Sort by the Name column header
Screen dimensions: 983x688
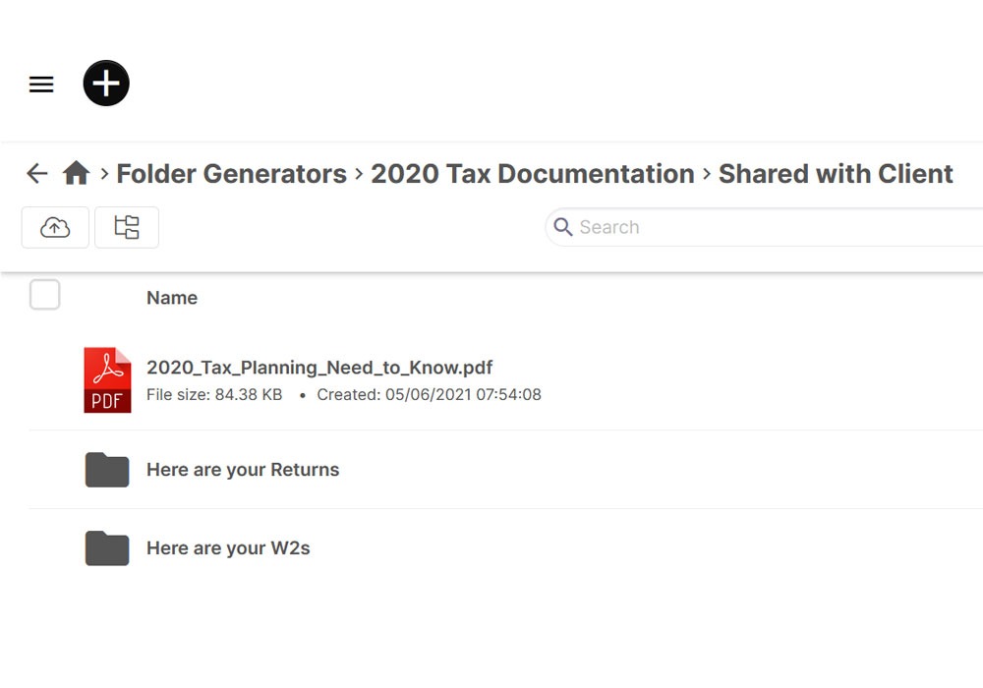point(172,298)
